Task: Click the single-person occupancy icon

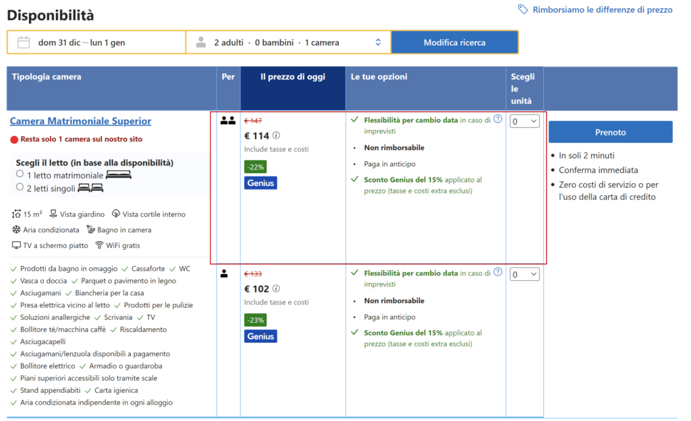Action: [225, 274]
